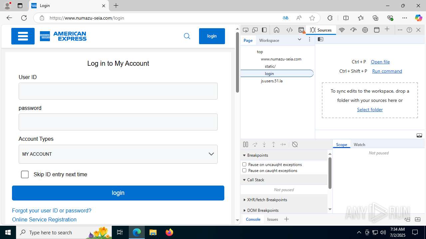
Task: Click the Open file link
Action: point(380,62)
